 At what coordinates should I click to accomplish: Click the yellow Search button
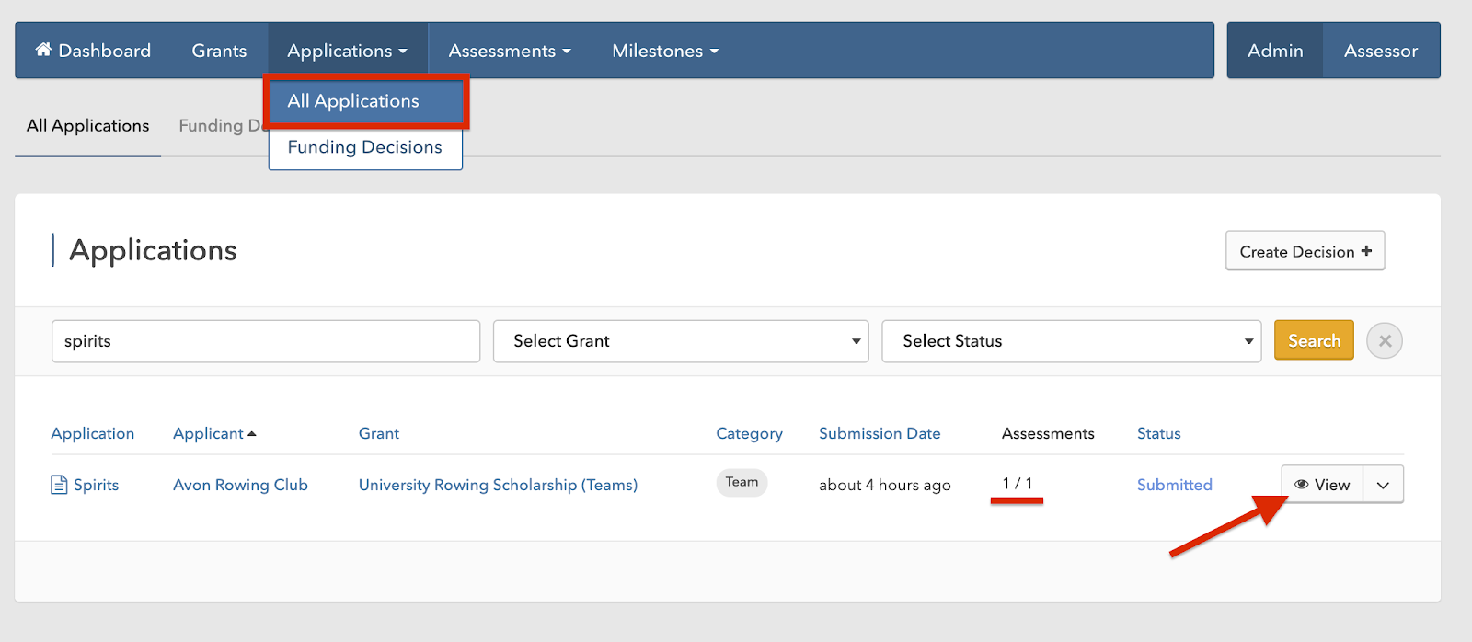[x=1314, y=340]
